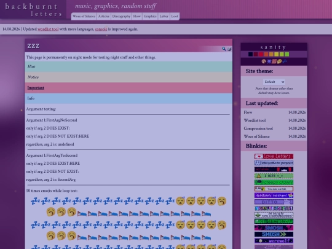Click the blue zzz icon under sanity
Screen dimensions: 332x249
(285, 61)
